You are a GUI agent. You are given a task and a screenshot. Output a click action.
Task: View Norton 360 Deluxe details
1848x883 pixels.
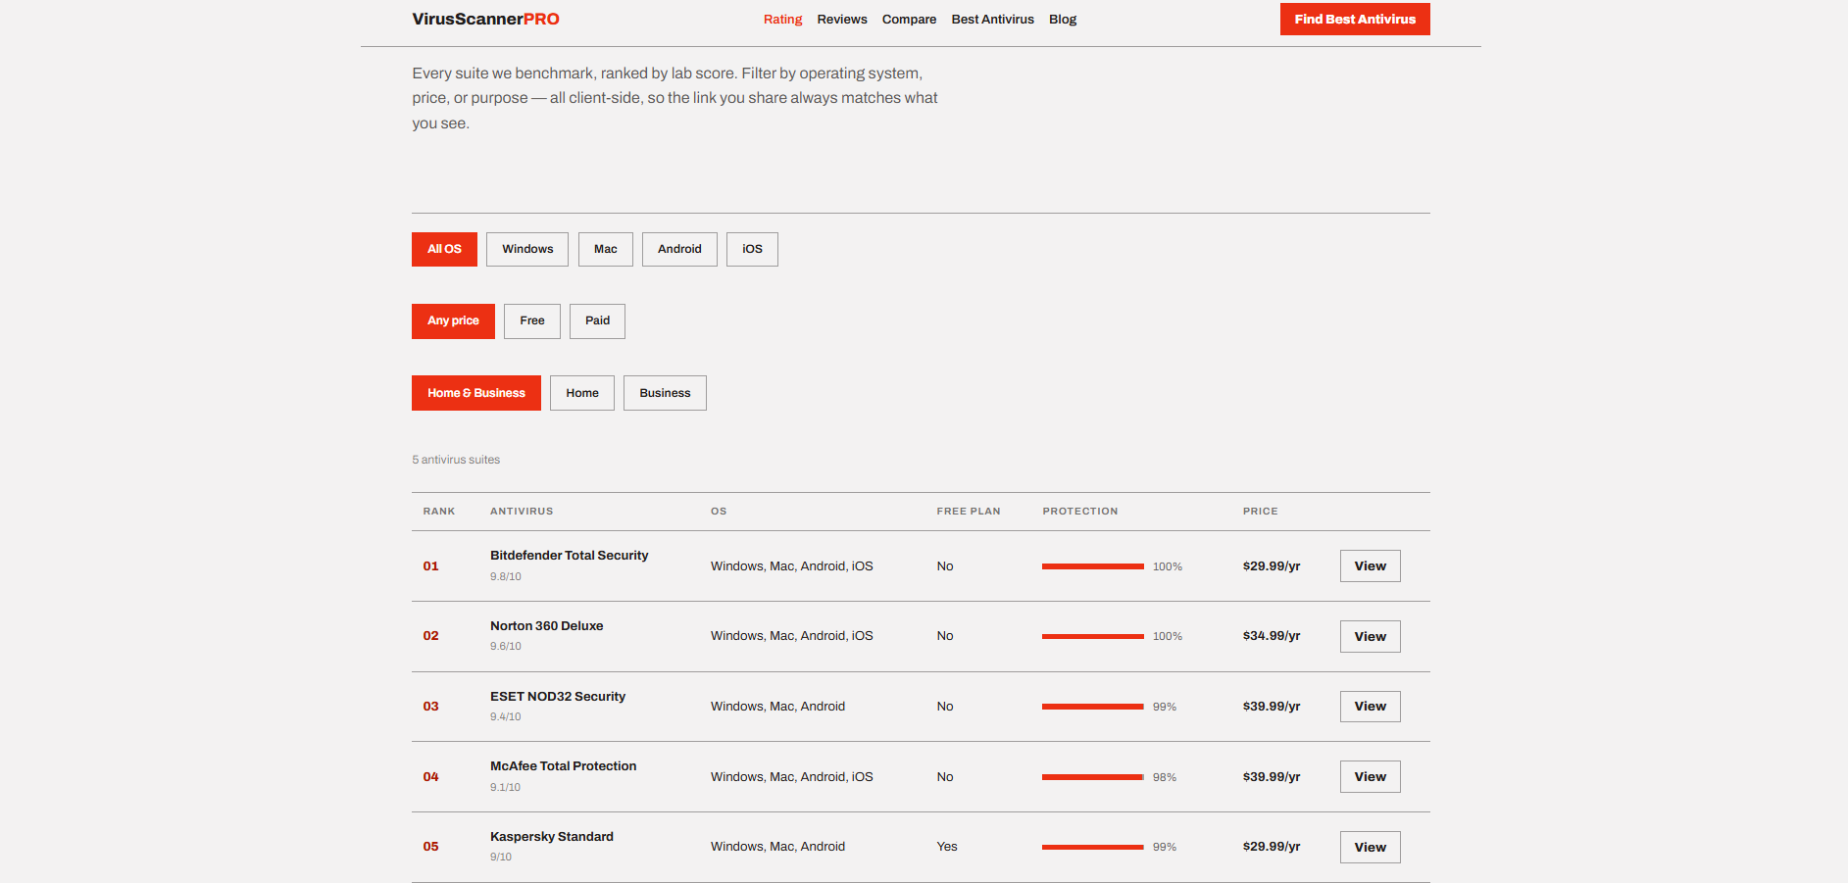pyautogui.click(x=1370, y=636)
